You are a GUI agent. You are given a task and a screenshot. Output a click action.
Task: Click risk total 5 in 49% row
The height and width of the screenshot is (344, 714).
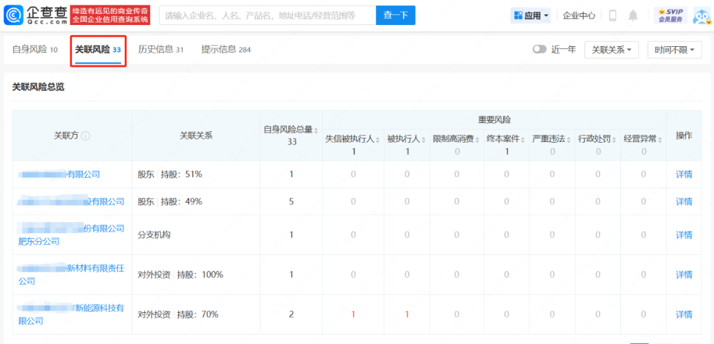(x=292, y=201)
